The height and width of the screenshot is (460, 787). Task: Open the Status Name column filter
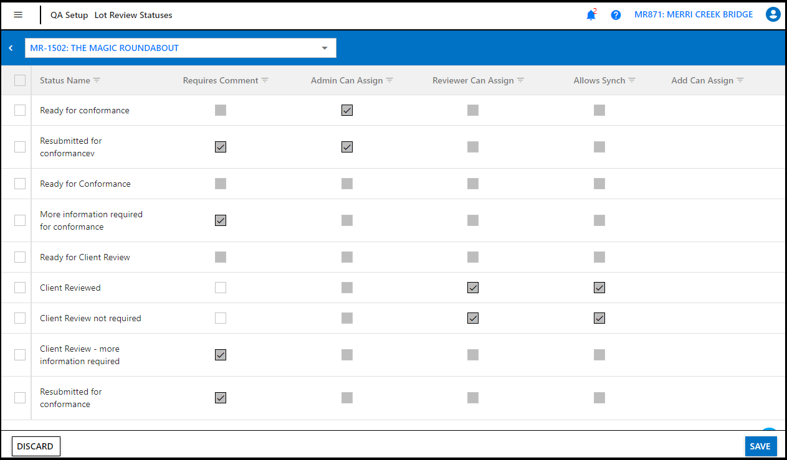pyautogui.click(x=97, y=80)
